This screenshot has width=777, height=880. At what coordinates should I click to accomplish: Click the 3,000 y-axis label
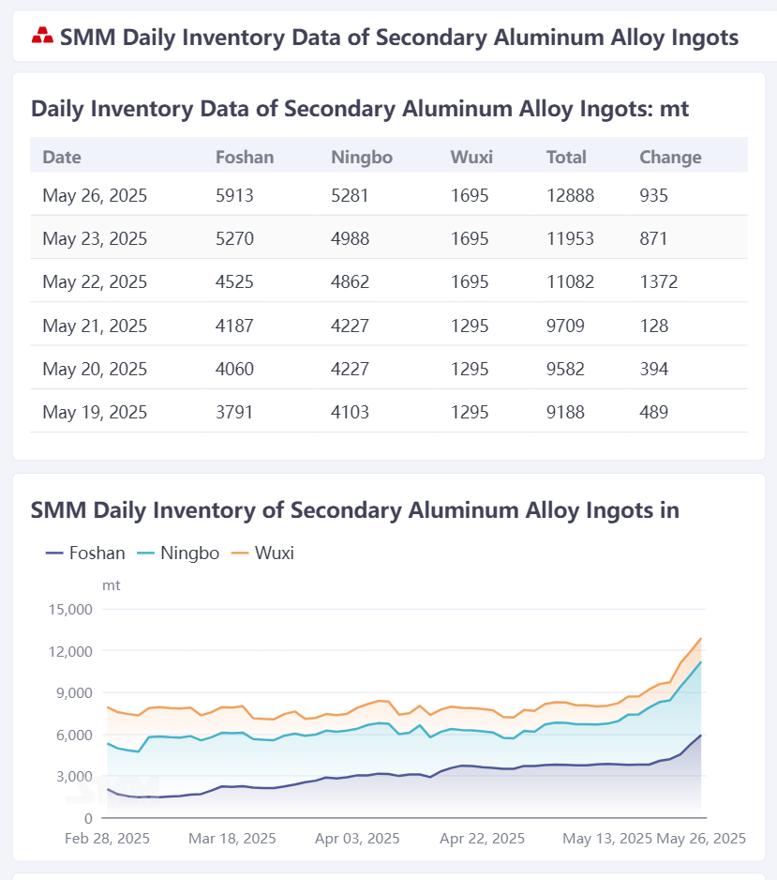tap(74, 777)
